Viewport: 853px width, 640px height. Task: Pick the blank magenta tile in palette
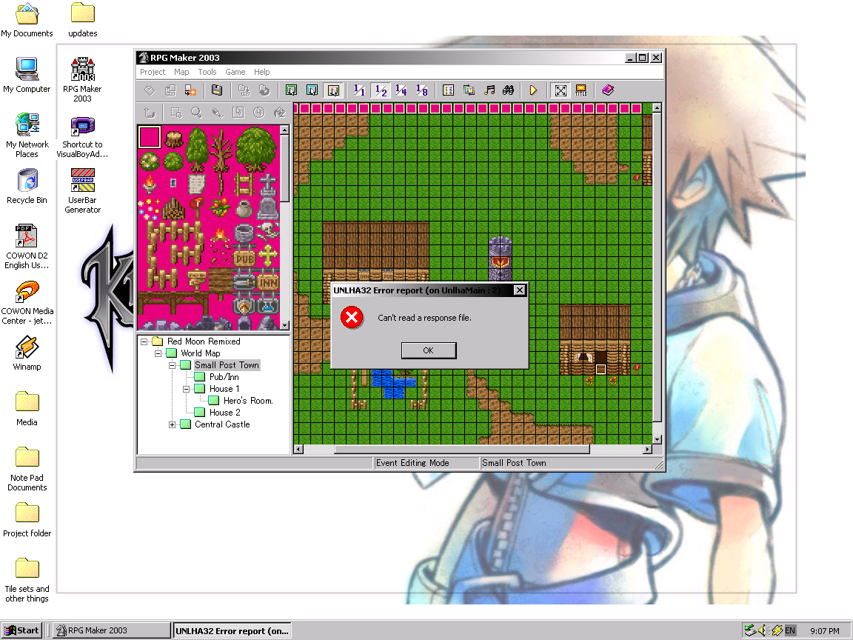pyautogui.click(x=149, y=136)
